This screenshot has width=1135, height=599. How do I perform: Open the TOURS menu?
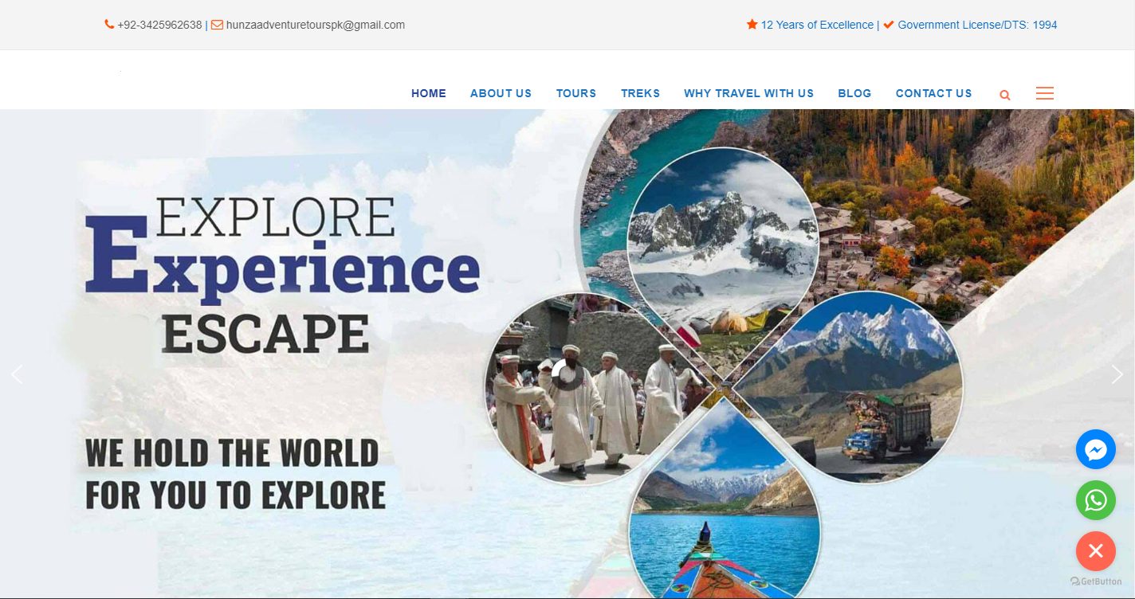coord(576,93)
